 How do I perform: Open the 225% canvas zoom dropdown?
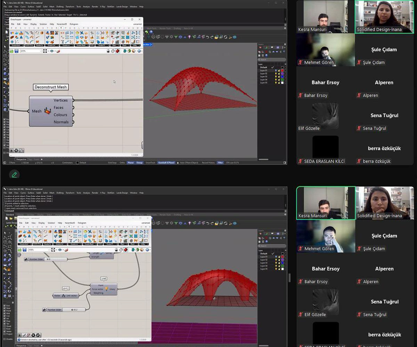tap(40, 51)
